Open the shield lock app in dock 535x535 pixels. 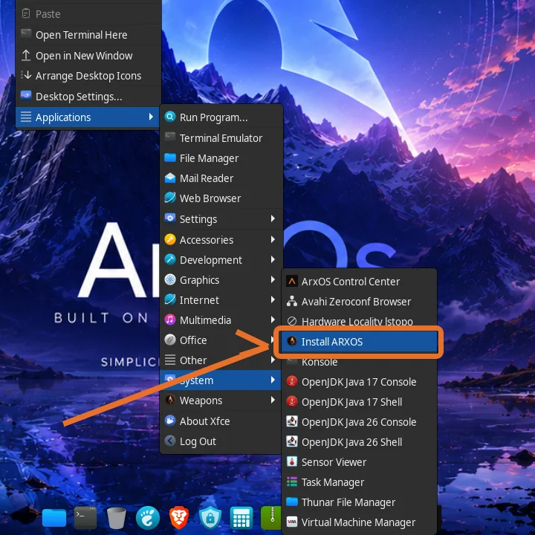(x=210, y=518)
